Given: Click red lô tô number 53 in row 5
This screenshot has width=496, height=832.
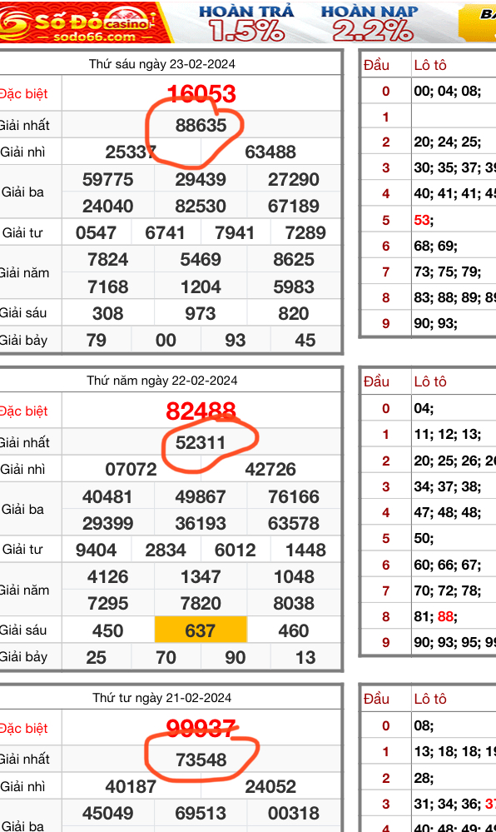Looking at the screenshot, I should 422,220.
